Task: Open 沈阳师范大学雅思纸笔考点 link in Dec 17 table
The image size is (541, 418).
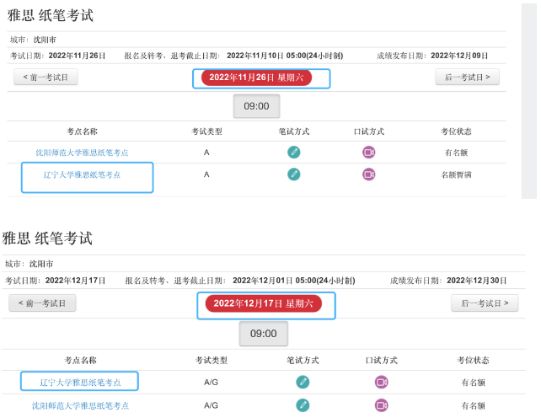Action: [x=80, y=405]
